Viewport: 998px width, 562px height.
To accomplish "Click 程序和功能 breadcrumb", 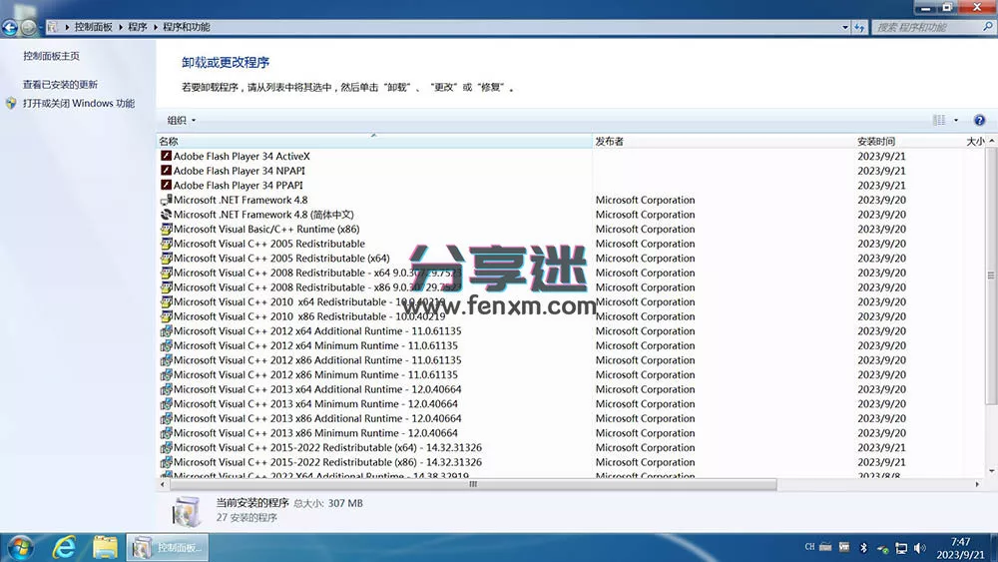I will click(x=186, y=27).
